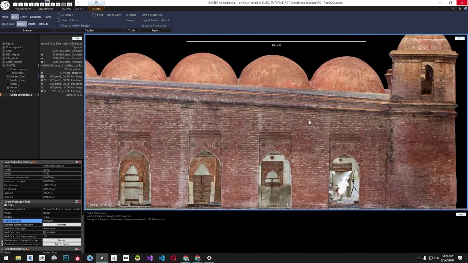Viewport: 468px width, 263px height.
Task: Click the Render orthographic projection button
Action: pos(61,240)
